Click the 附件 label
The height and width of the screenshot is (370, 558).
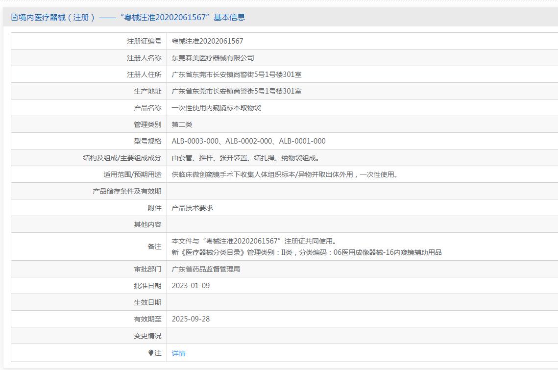click(154, 208)
